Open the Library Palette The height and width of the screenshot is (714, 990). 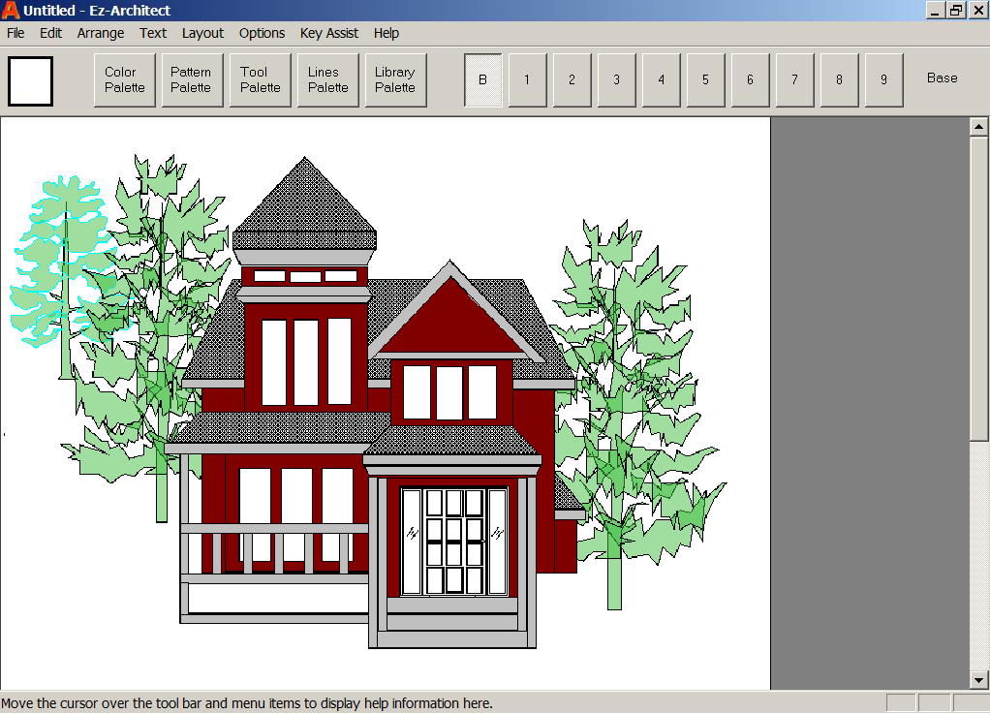395,79
